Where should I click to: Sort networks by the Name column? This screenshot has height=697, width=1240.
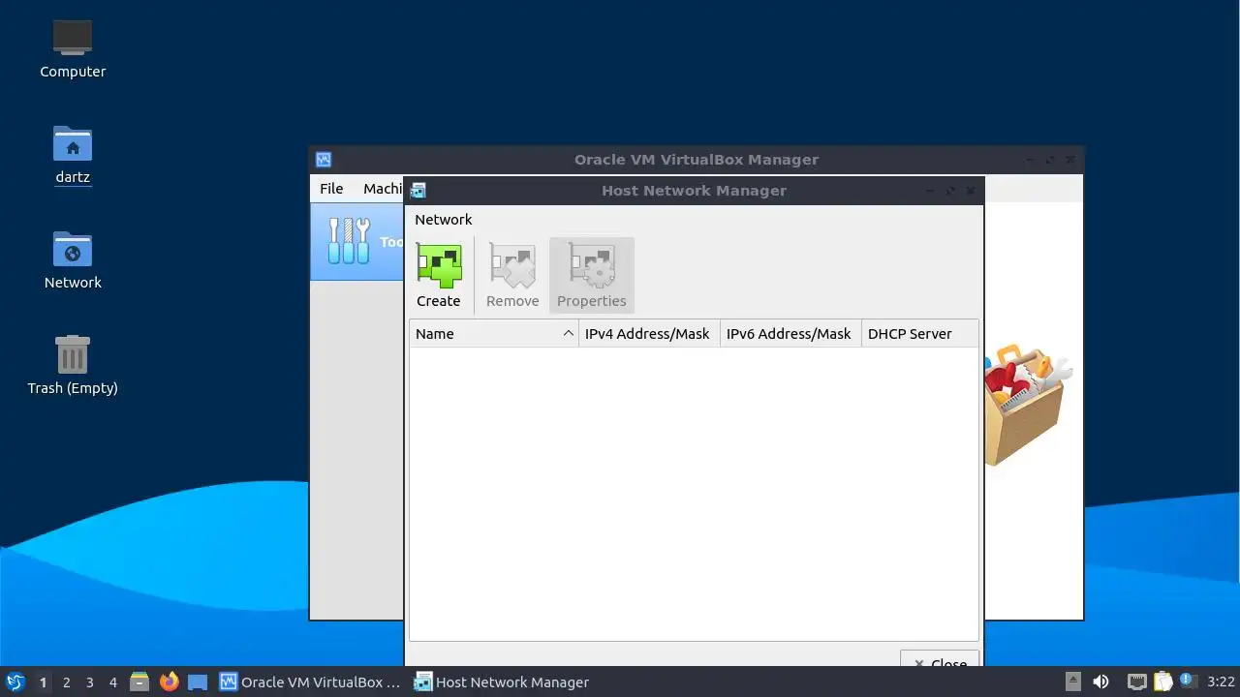click(x=494, y=334)
